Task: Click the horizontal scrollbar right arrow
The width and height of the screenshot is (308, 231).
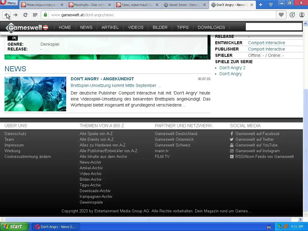Action: (x=300, y=219)
